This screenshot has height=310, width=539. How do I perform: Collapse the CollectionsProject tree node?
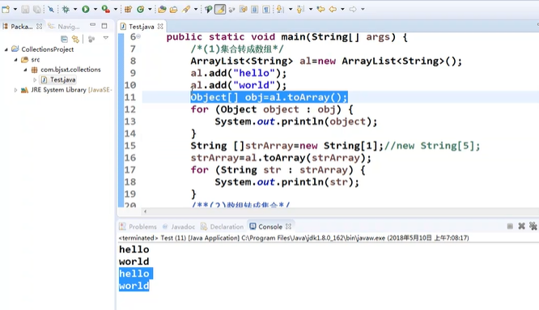(6, 49)
